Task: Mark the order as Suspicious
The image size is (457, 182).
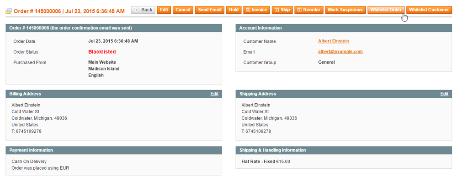Action: click(x=345, y=10)
